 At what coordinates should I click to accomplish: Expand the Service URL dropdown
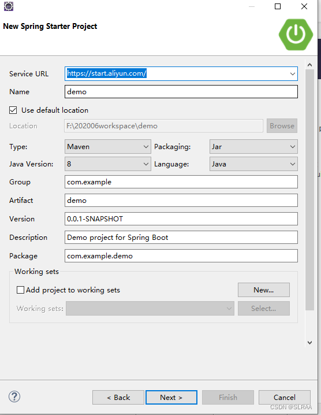pos(292,74)
